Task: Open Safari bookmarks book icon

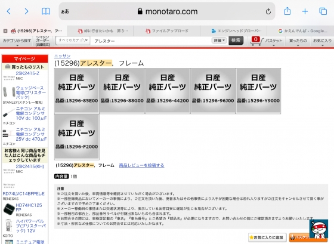Action: pyautogui.click(x=45, y=11)
